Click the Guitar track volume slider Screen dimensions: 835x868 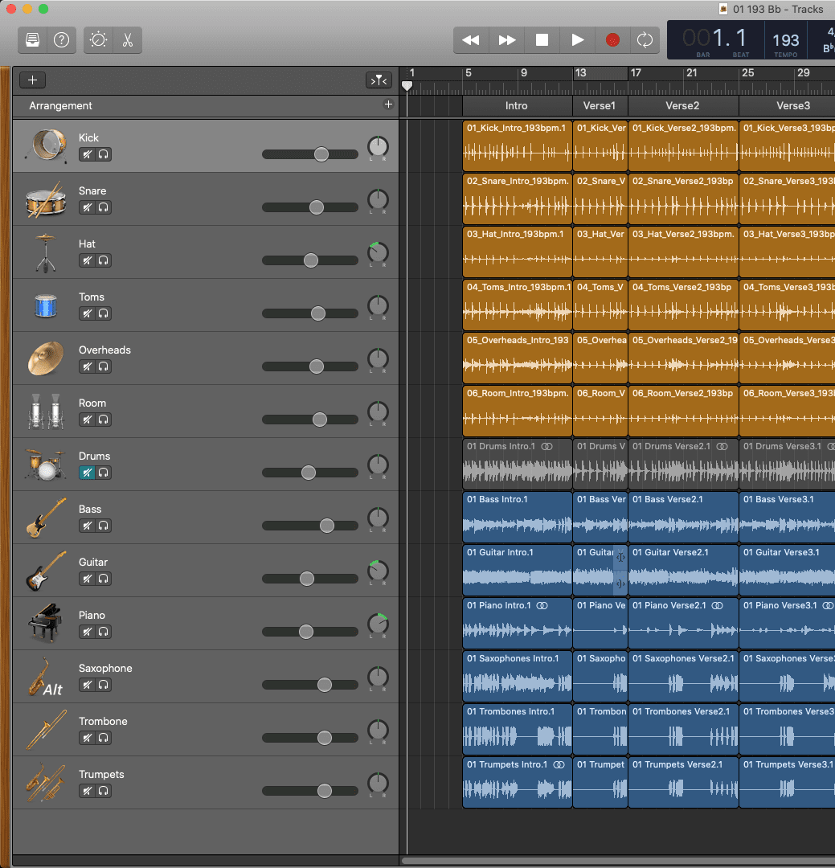(x=307, y=579)
